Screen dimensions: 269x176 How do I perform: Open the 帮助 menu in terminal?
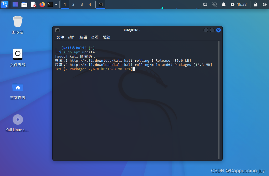click(106, 37)
